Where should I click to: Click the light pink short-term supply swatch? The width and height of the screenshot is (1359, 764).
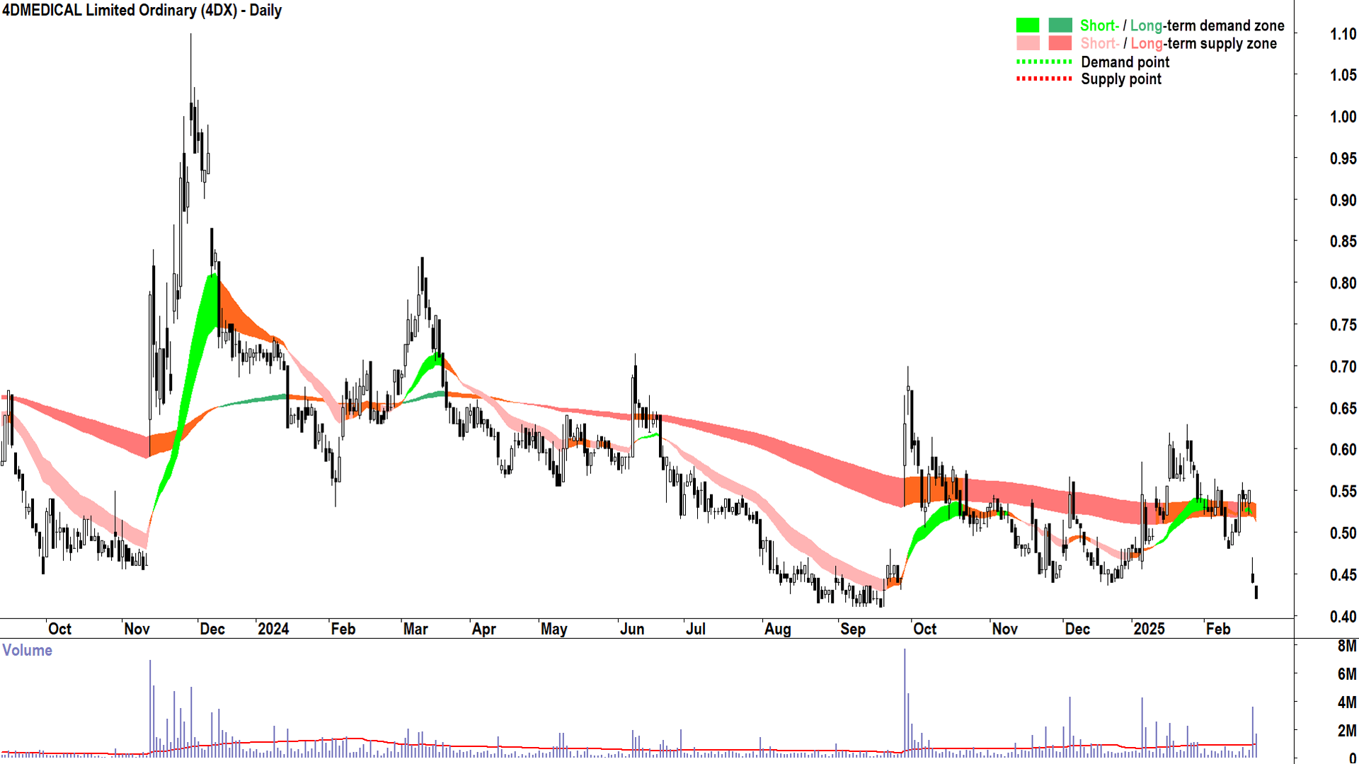click(1028, 43)
